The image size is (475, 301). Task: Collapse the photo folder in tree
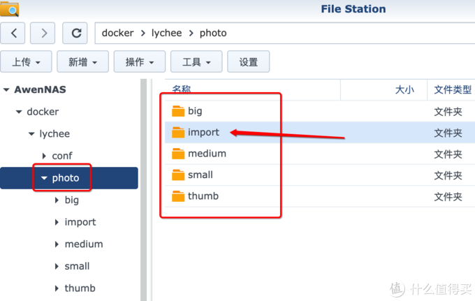44,178
